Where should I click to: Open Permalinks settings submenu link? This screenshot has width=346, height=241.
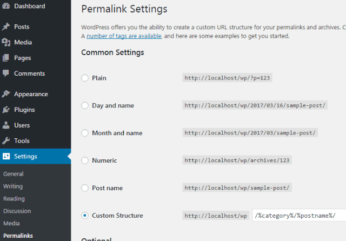[18, 236]
